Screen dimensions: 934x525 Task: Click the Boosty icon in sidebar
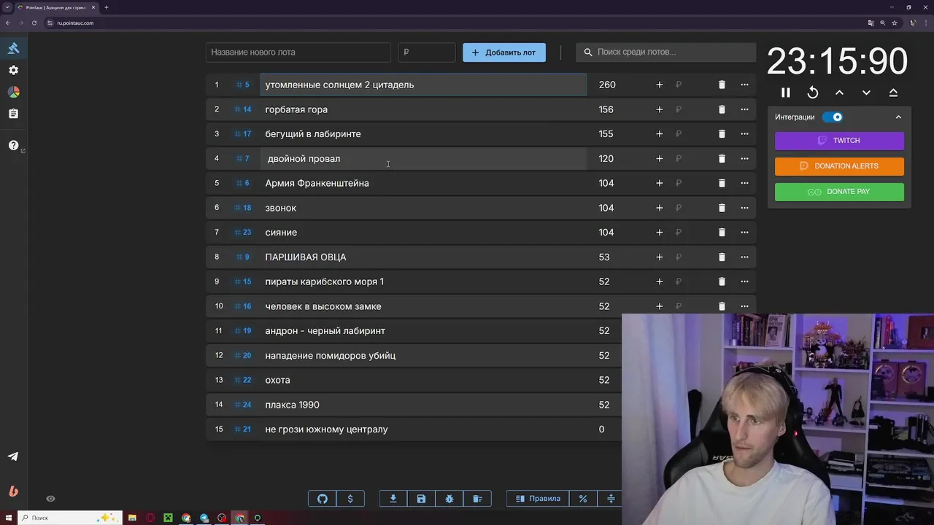tap(13, 491)
